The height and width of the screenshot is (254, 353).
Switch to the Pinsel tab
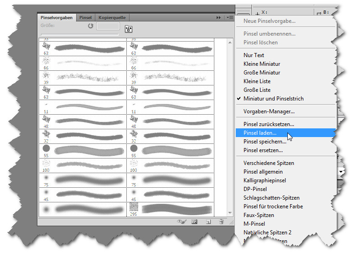coord(85,17)
